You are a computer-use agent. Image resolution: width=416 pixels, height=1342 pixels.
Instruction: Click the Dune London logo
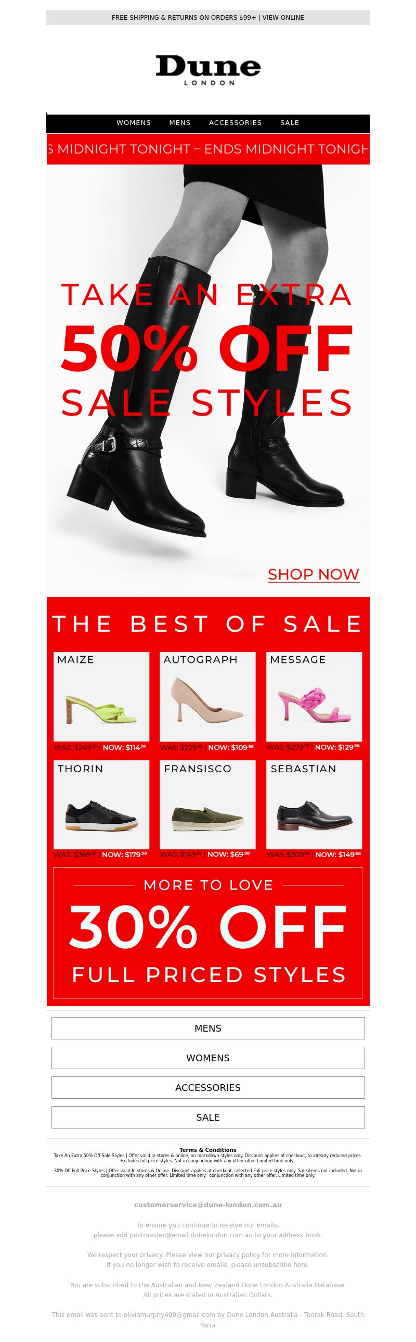pos(208,70)
